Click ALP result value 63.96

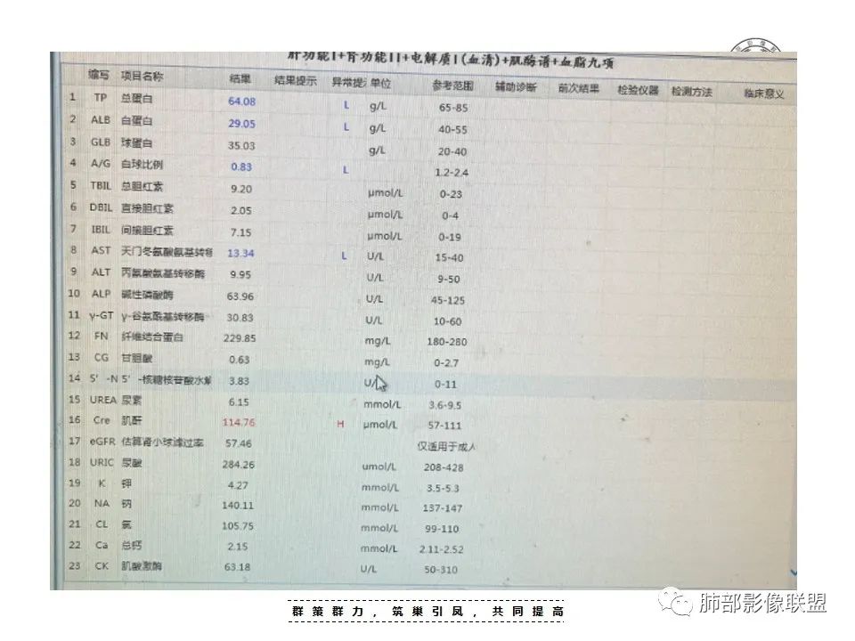(240, 296)
